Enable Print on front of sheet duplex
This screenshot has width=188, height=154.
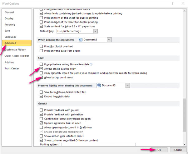pos(41,18)
